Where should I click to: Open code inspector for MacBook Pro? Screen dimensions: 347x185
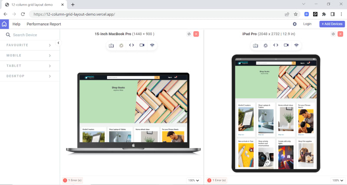pos(131,45)
